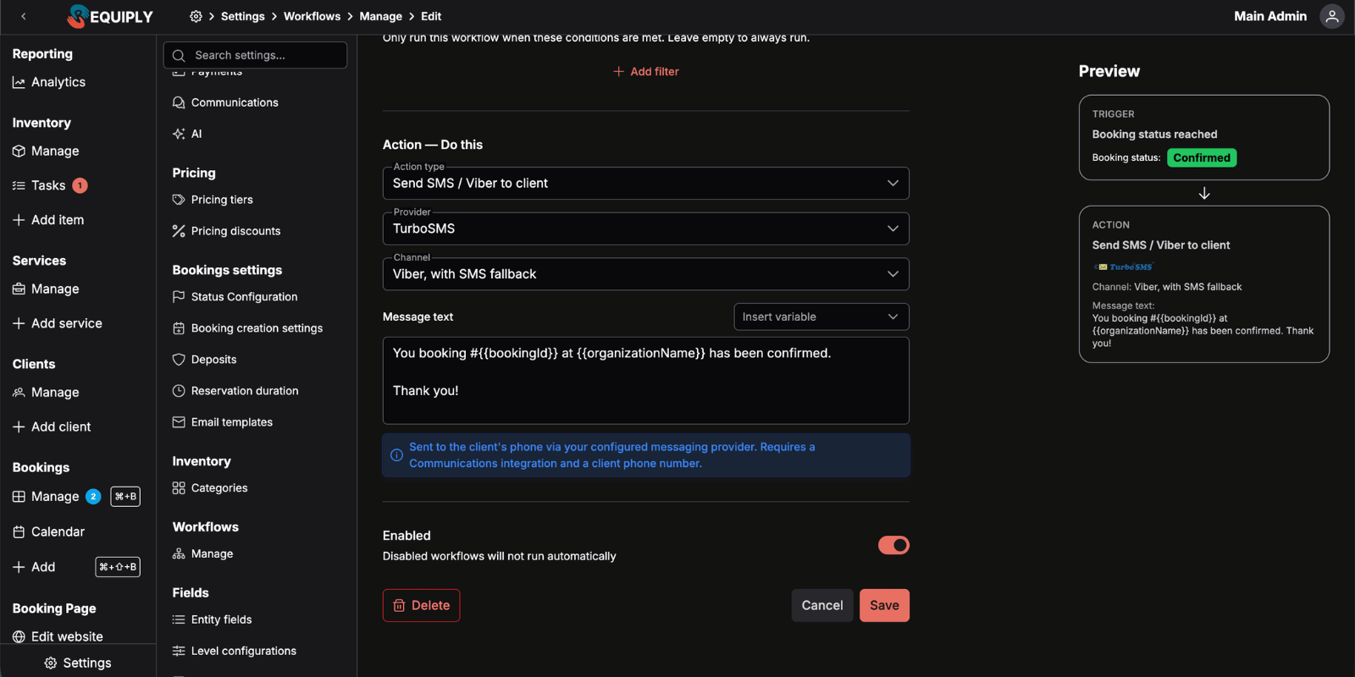
Task: Open Settings at sidebar bottom
Action: pos(78,663)
